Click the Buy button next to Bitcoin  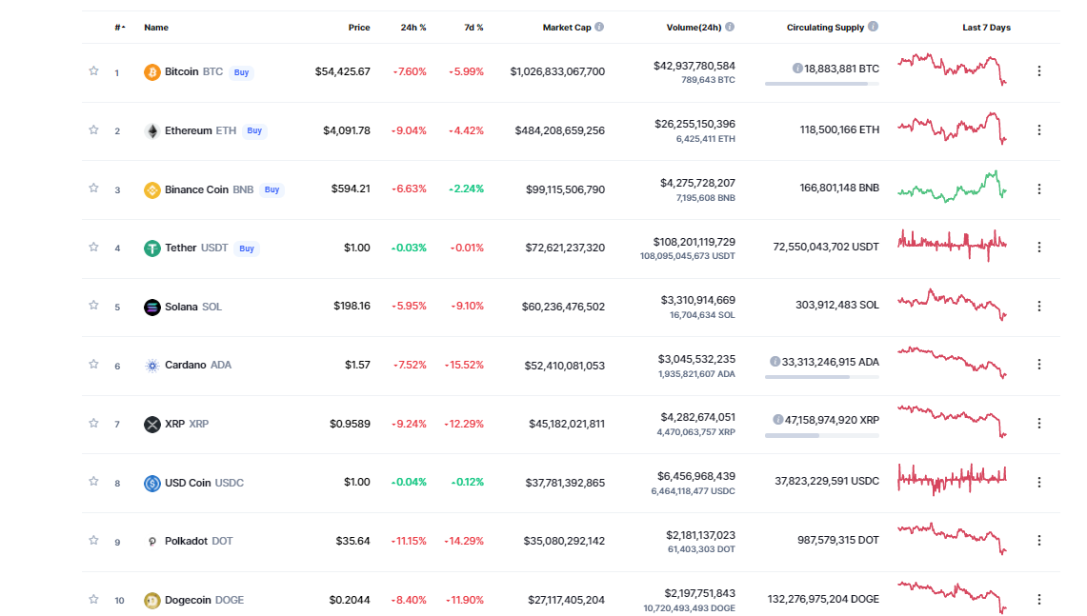tap(241, 72)
